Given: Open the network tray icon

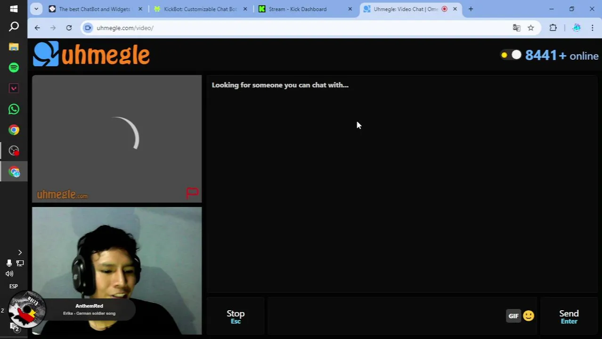Looking at the screenshot, I should coord(20,263).
